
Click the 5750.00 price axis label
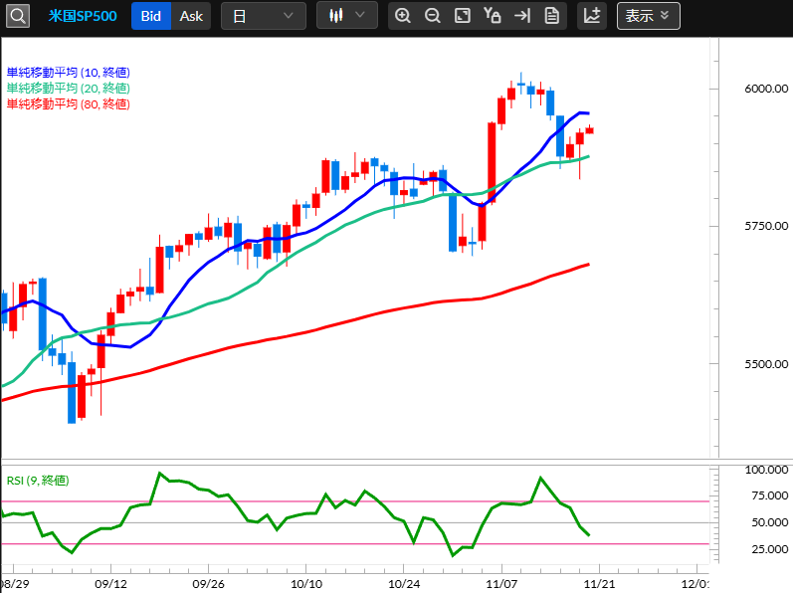coord(766,226)
